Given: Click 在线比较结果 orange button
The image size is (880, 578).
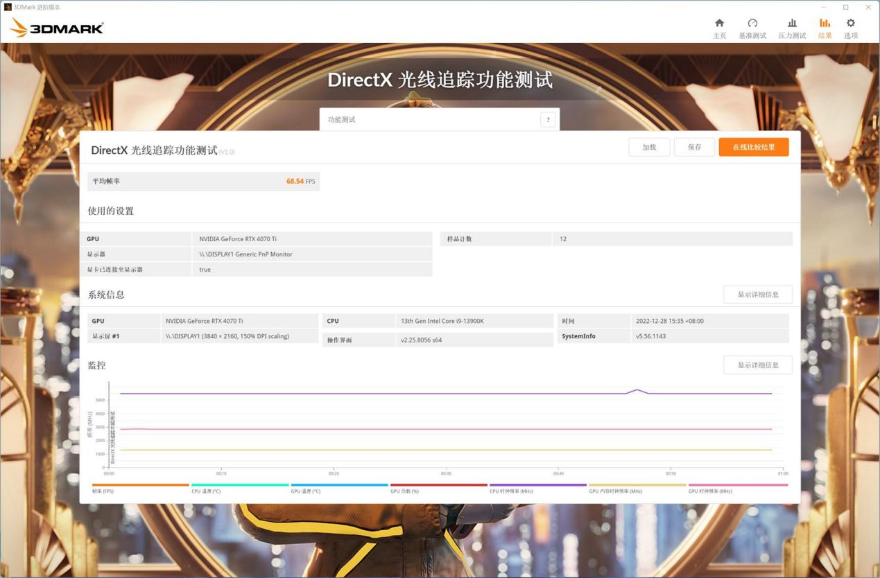Looking at the screenshot, I should click(x=754, y=147).
